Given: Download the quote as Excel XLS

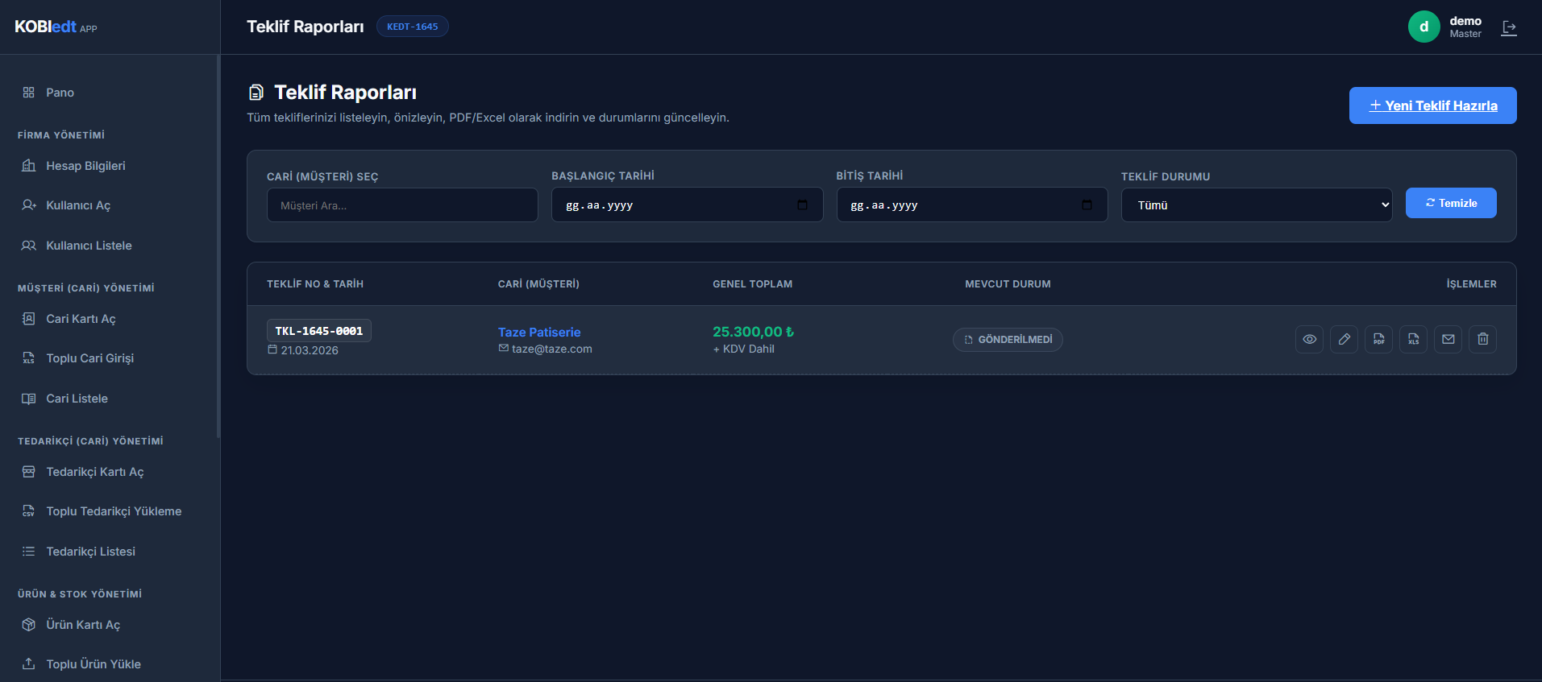Looking at the screenshot, I should coord(1413,339).
